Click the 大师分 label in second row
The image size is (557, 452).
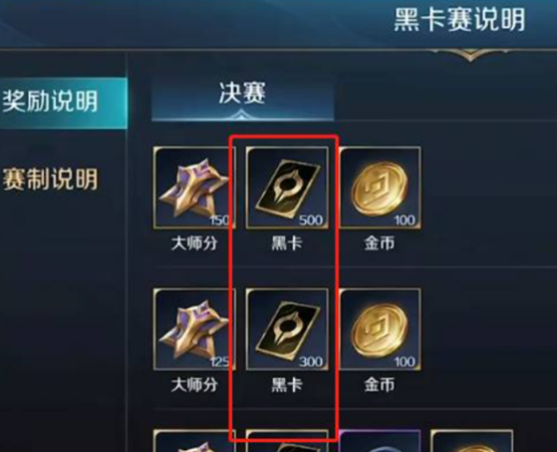[194, 385]
